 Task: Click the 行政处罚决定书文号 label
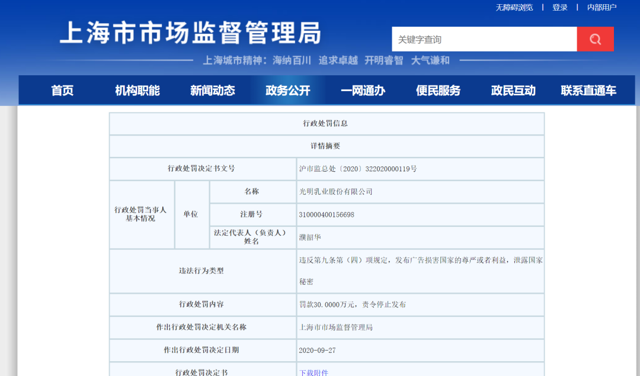pos(201,168)
